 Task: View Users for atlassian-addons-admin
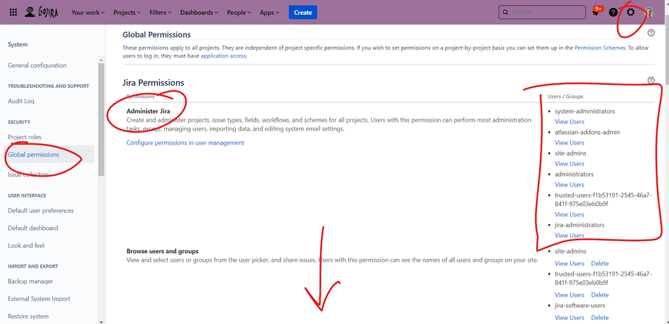pyautogui.click(x=569, y=143)
